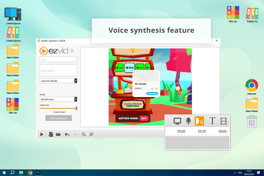This screenshot has height=176, width=264.
Task: Select the screen capture monitor icon
Action: coord(177,121)
